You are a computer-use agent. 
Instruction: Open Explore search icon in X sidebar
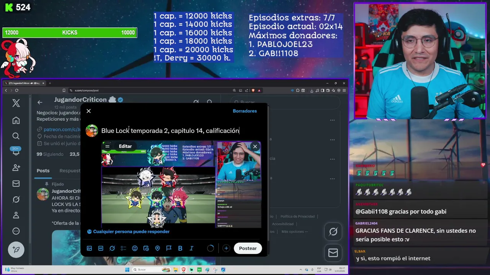coord(16,136)
